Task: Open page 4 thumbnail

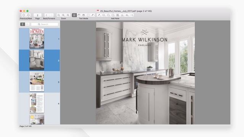Action: pos(37,103)
